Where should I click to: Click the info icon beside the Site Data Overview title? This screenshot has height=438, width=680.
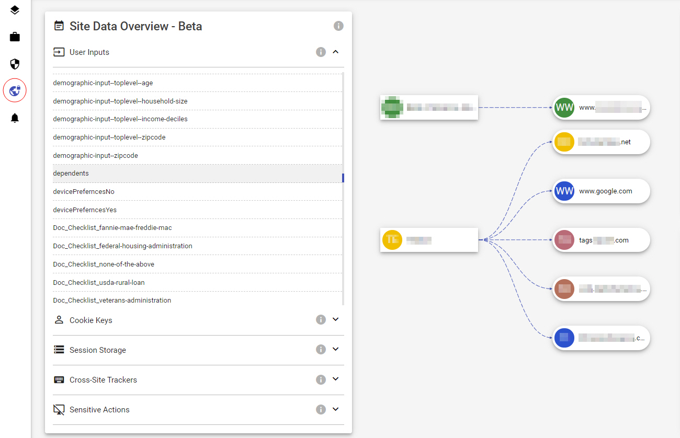338,26
